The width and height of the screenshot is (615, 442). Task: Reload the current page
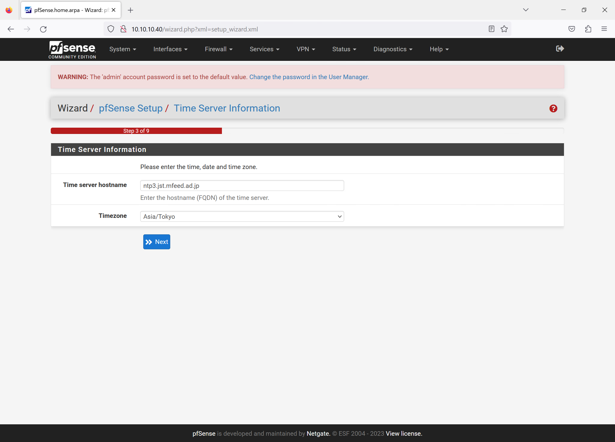point(43,29)
